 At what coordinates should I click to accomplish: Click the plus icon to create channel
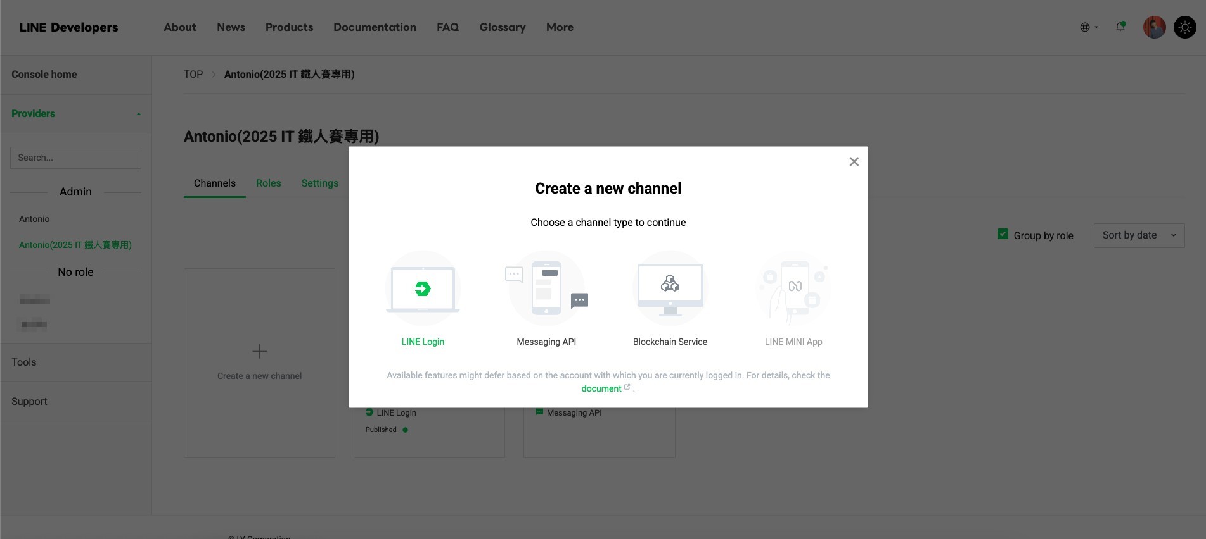click(x=259, y=351)
